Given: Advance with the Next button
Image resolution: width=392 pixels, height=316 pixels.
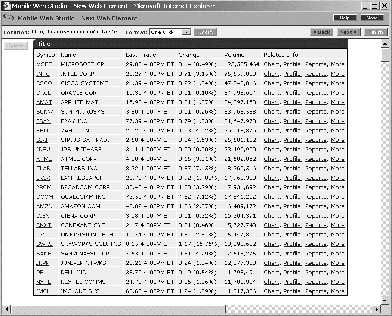Looking at the screenshot, I should 349,32.
